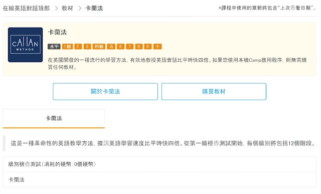Go to the 教材 breadcrumb link

[x=67, y=8]
